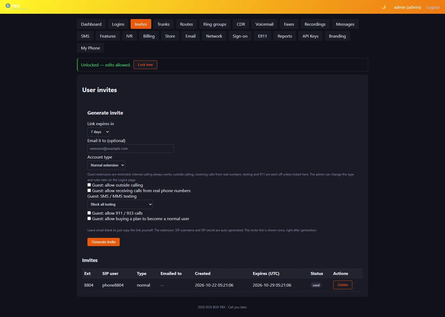
Task: Click the admin (admin) user label
Action: coord(407,7)
